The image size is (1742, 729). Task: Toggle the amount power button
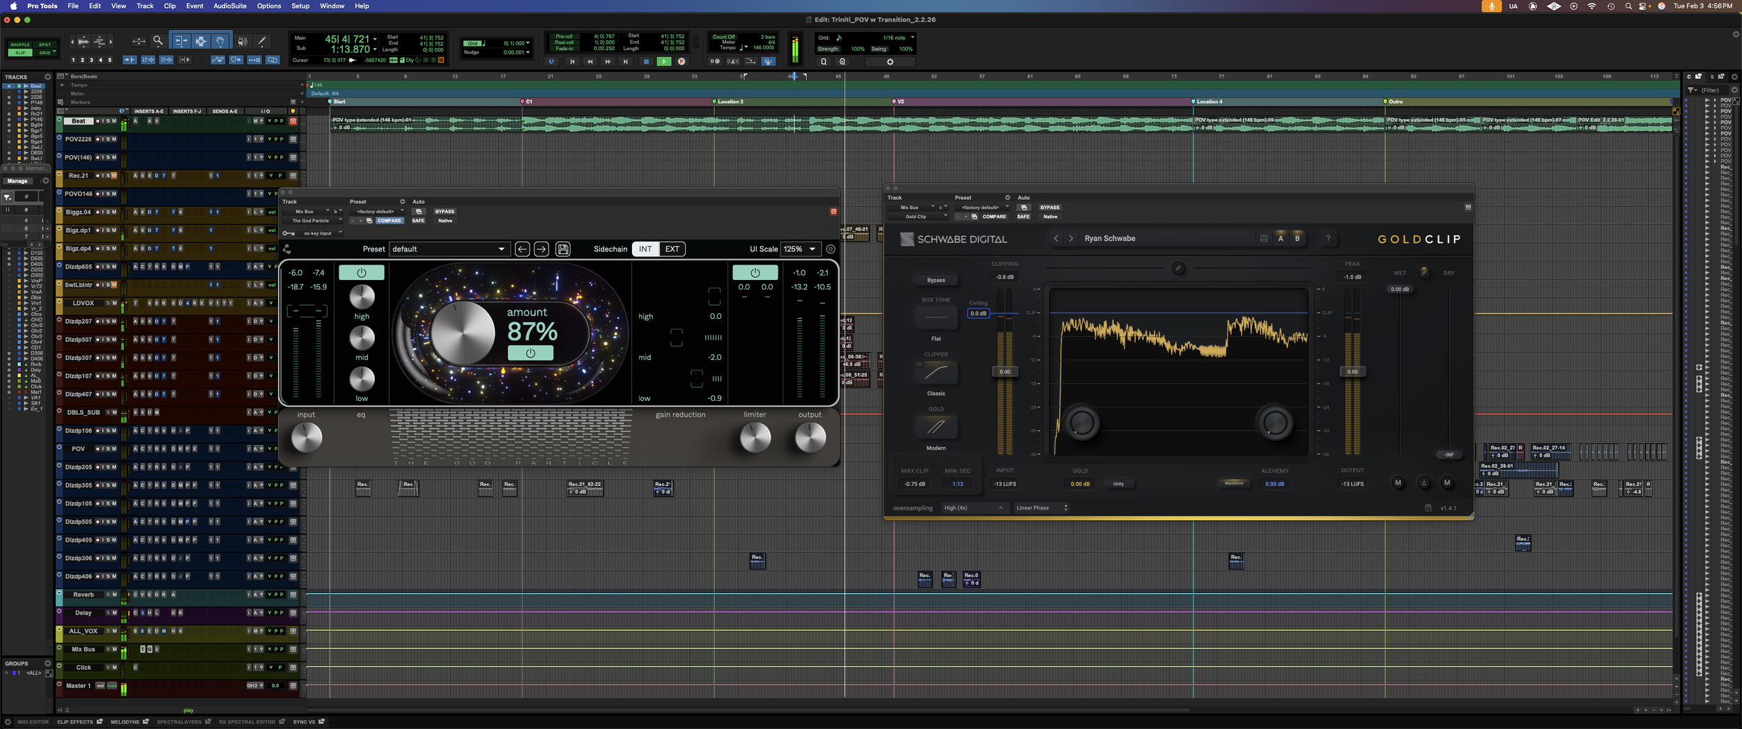tap(530, 353)
